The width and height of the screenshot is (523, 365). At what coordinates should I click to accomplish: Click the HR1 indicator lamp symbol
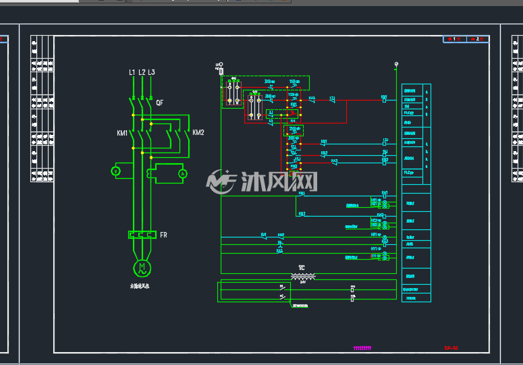click(x=385, y=238)
